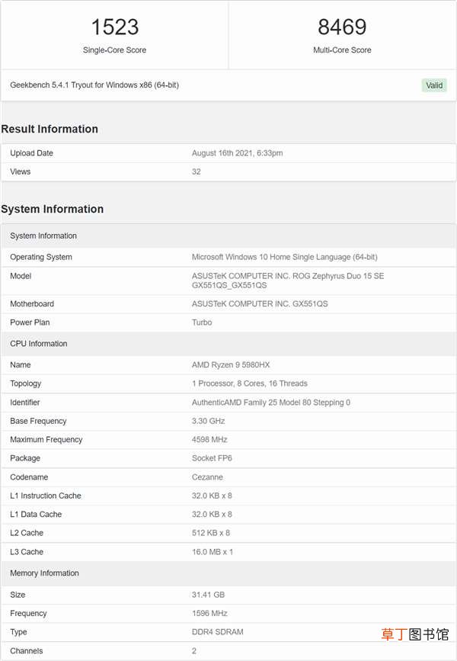The height and width of the screenshot is (661, 457).
Task: Click the L1 Instruction Cache label
Action: [46, 496]
